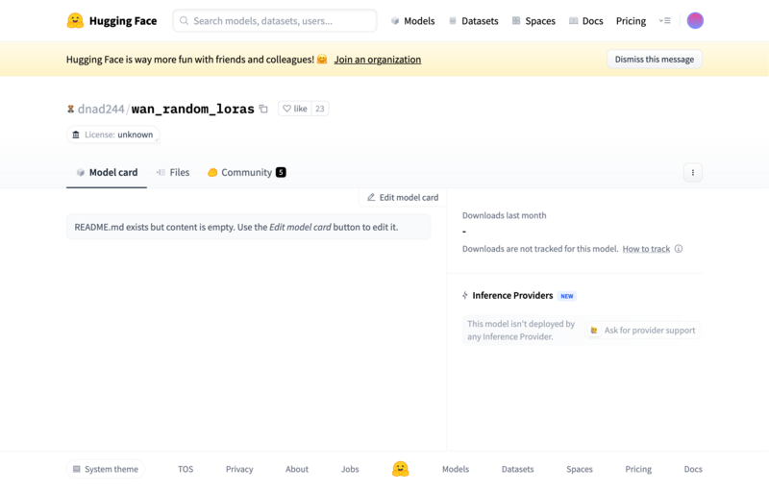Screen dimensions: 769x492
Task: Open the Datasets footer link
Action: tap(517, 470)
